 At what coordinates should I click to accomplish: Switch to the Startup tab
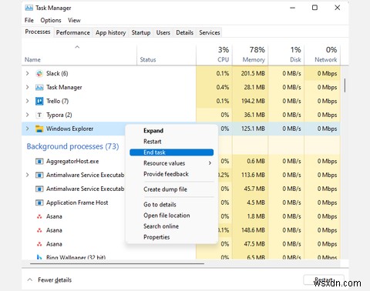point(141,32)
